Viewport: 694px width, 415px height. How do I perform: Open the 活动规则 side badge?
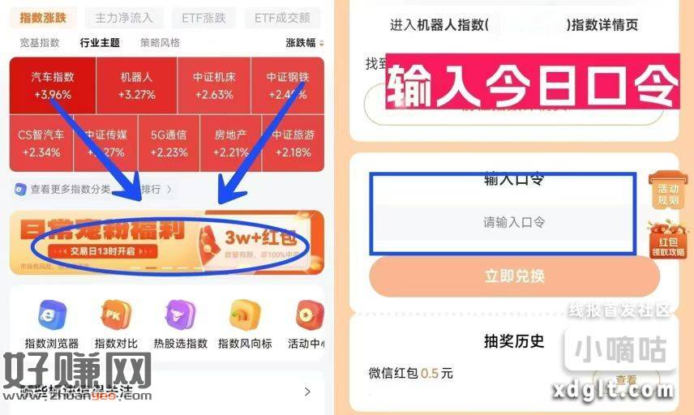(x=668, y=191)
